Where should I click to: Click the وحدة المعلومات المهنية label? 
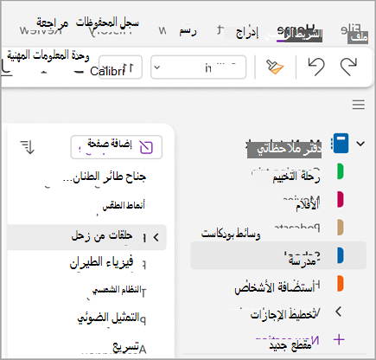click(x=48, y=55)
